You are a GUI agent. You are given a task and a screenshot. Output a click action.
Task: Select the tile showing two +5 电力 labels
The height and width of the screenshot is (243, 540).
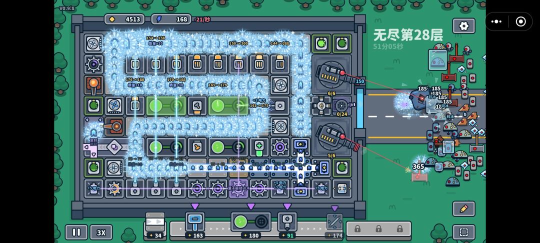279,188
